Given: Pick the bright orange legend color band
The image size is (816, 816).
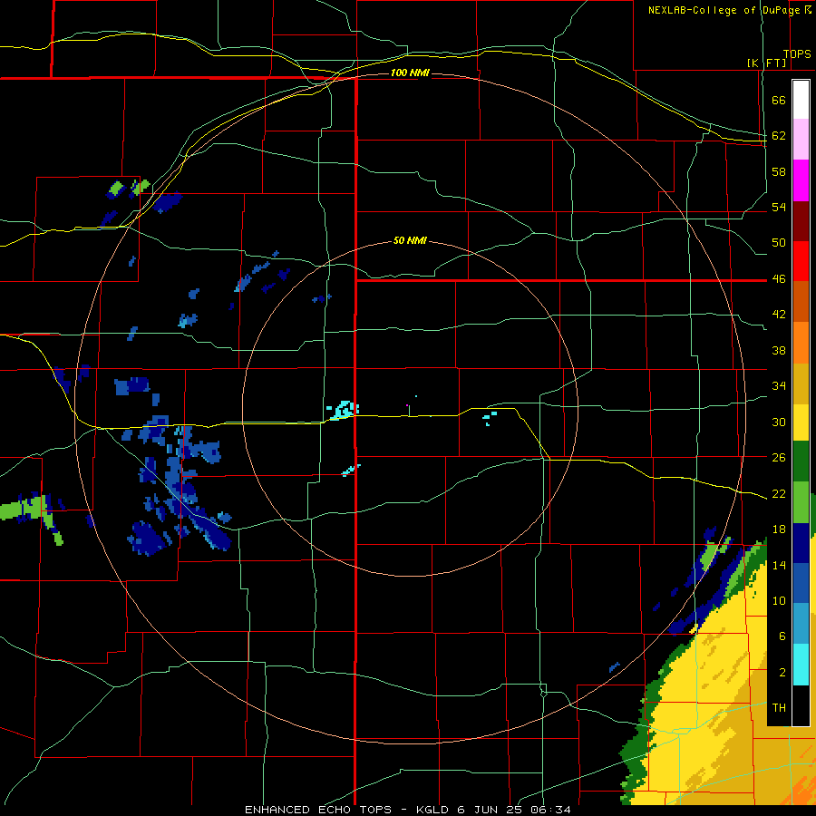Looking at the screenshot, I should (x=801, y=343).
